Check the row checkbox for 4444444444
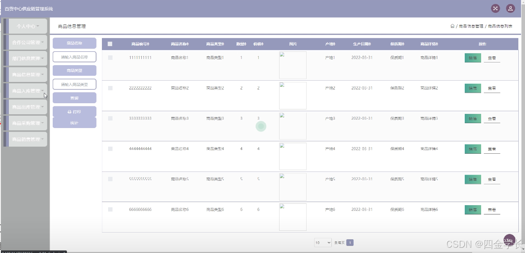The image size is (525, 253). click(110, 148)
